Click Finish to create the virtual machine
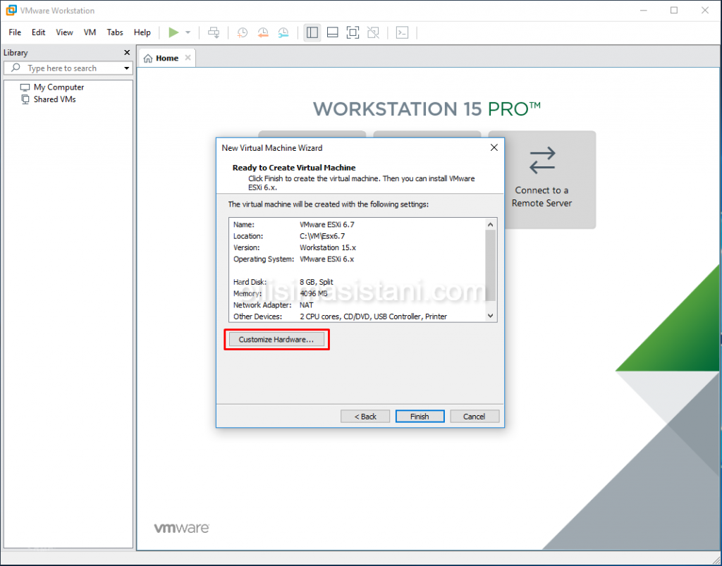722x566 pixels. 420,416
